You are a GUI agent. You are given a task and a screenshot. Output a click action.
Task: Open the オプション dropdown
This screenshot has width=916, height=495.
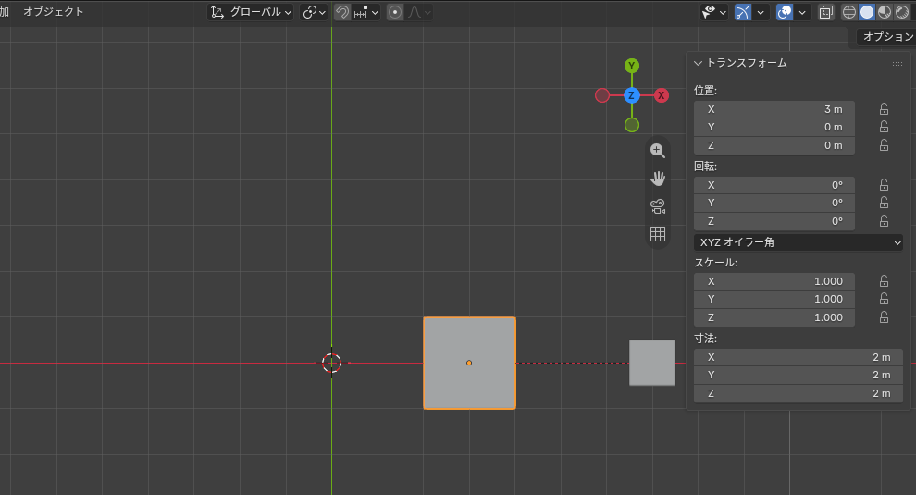886,37
